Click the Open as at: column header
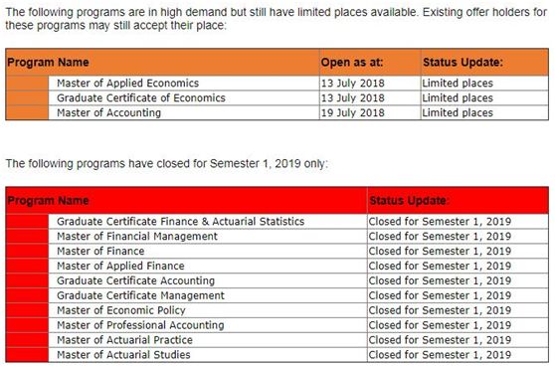The image size is (555, 367). click(352, 63)
